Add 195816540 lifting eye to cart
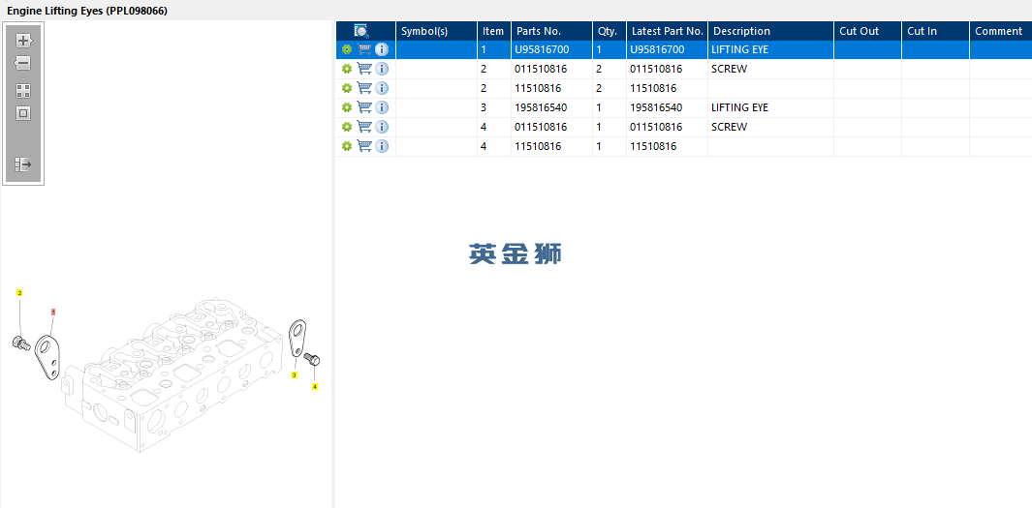The height and width of the screenshot is (508, 1032). tap(364, 107)
